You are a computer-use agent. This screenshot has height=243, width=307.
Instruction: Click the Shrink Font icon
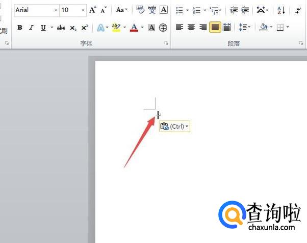(x=104, y=10)
